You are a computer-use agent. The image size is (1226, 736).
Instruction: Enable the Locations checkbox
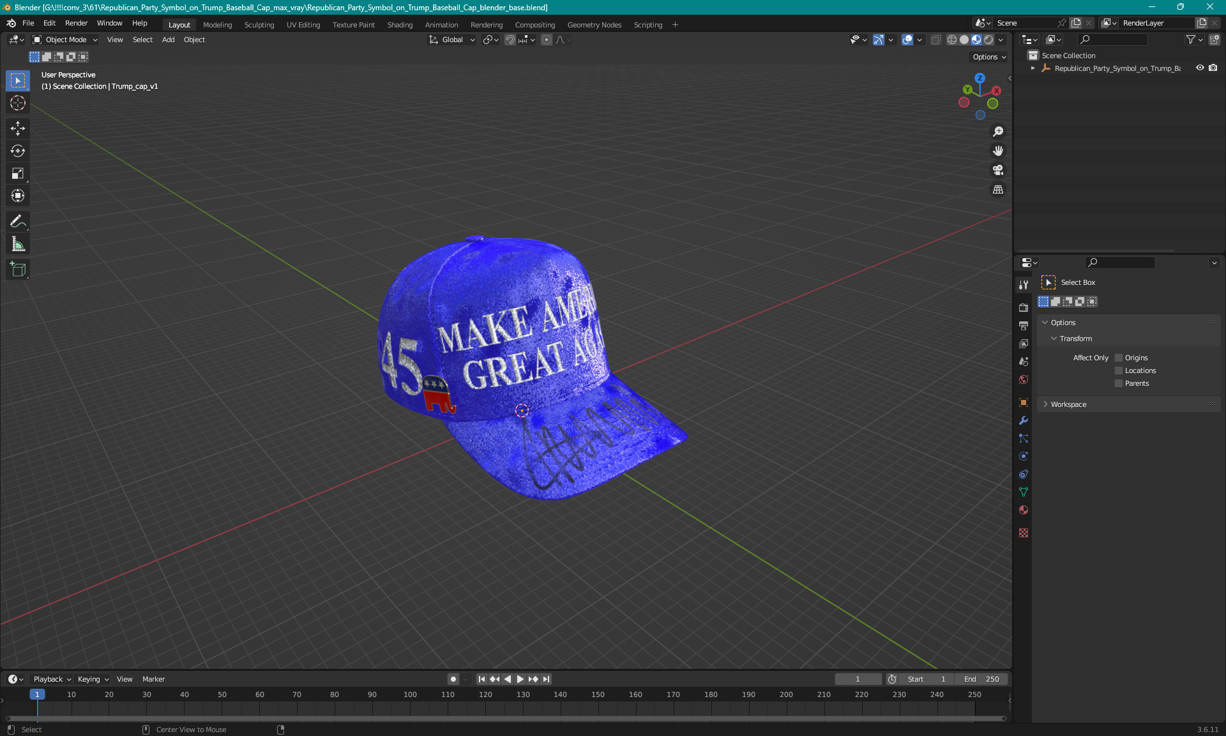point(1119,371)
